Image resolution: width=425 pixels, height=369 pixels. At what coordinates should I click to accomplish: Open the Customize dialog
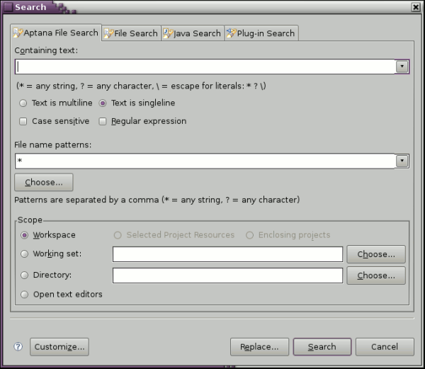pyautogui.click(x=59, y=347)
